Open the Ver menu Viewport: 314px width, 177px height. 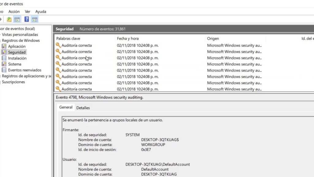(x=27, y=11)
